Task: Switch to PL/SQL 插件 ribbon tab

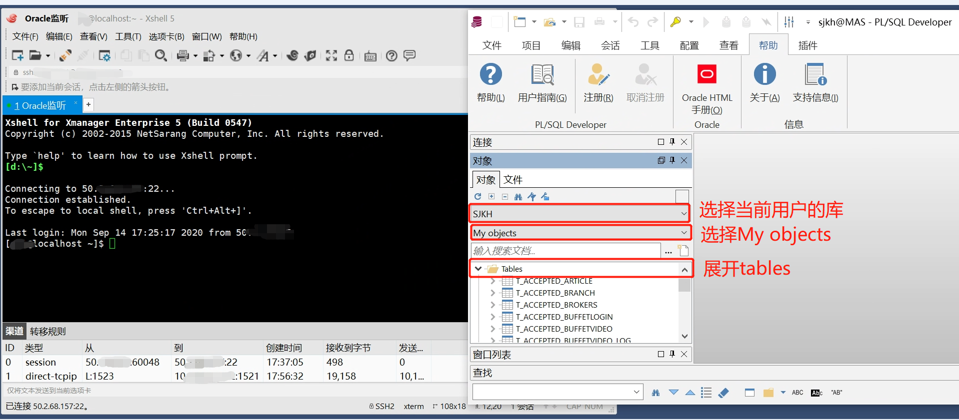Action: (x=807, y=45)
